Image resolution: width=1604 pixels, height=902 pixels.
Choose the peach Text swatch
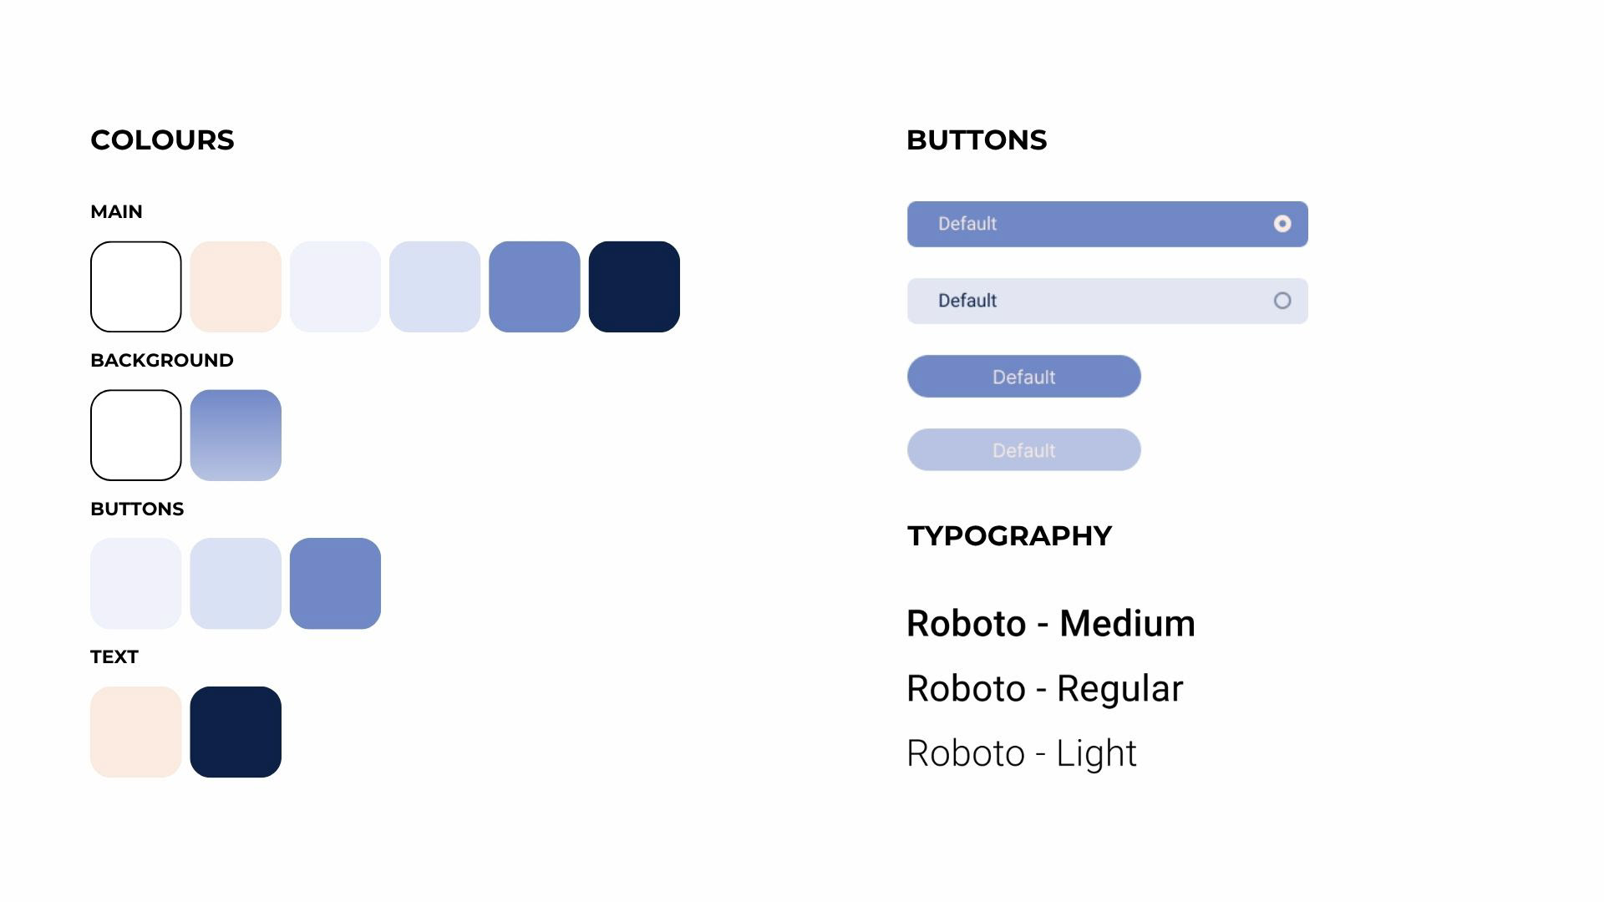135,732
